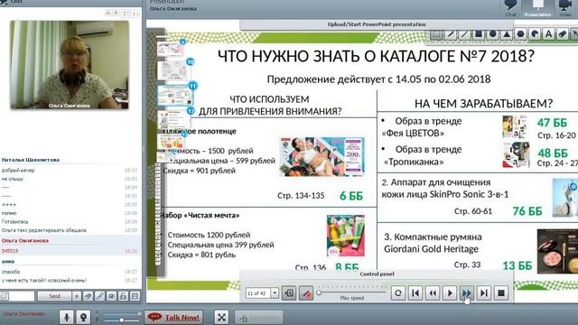Viewport: 578px width, 325px height.
Task: Select the filled square shape tool
Action: click(479, 34)
